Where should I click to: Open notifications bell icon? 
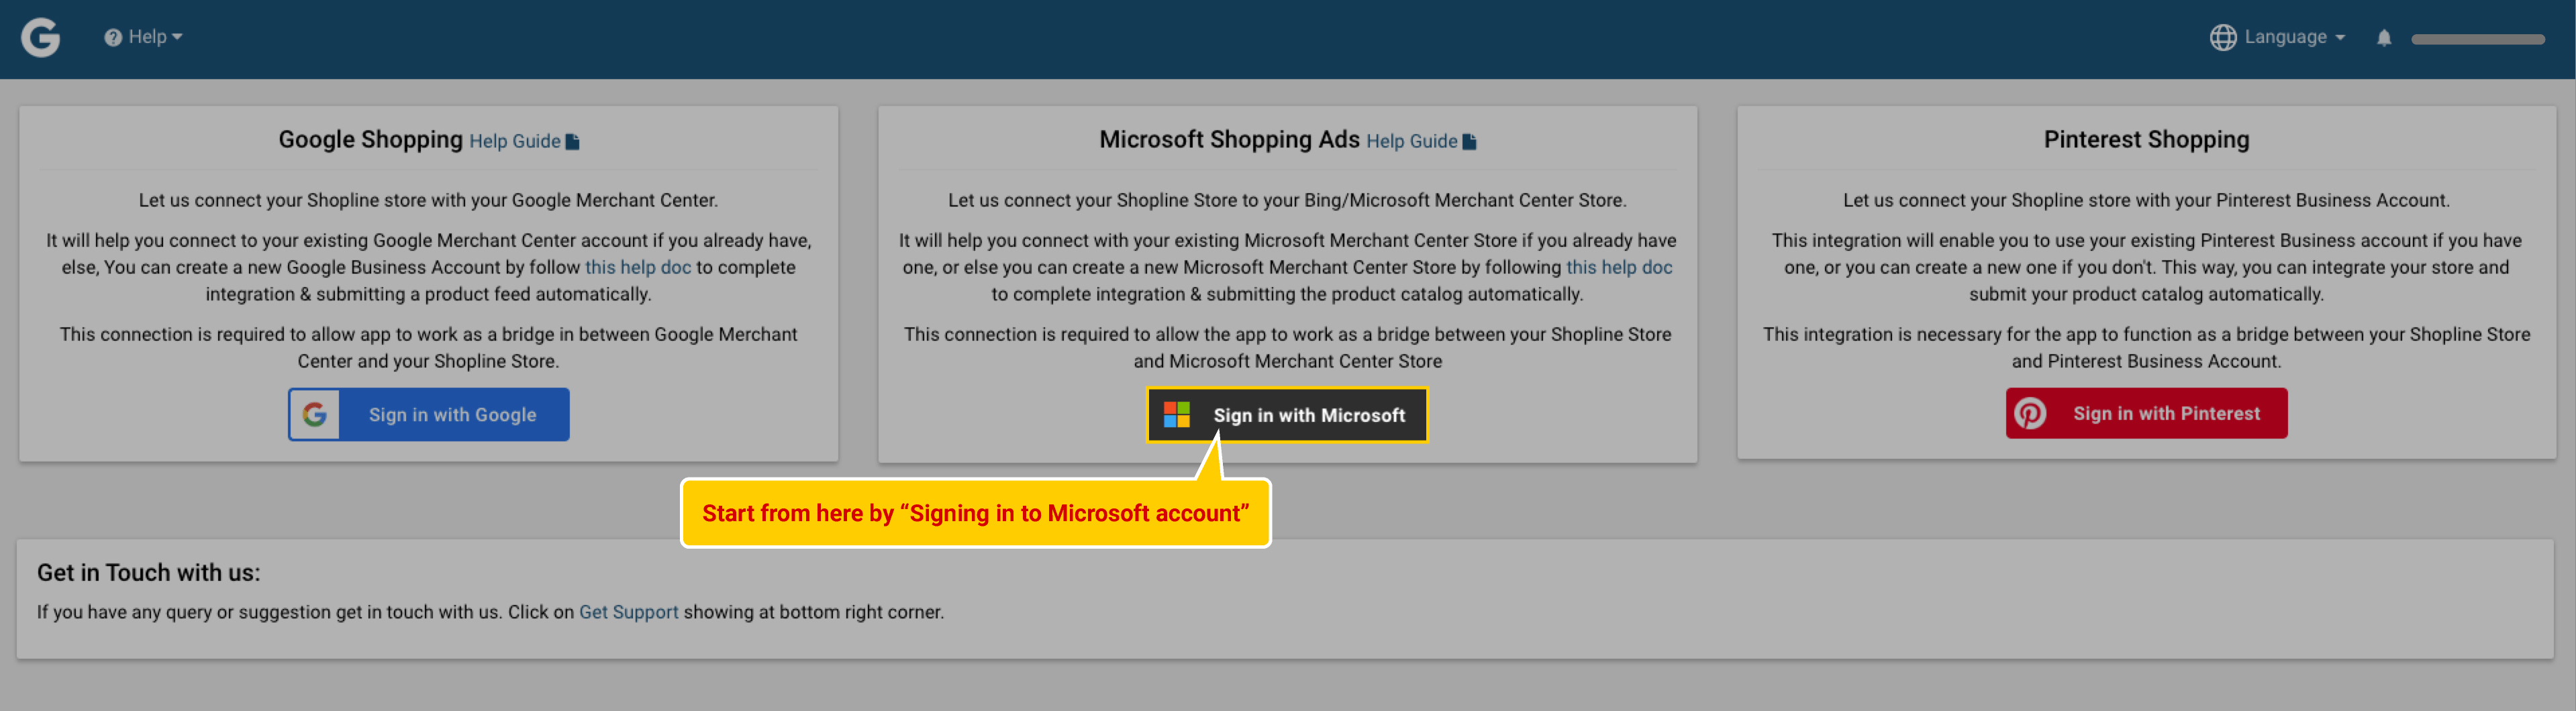click(2384, 38)
